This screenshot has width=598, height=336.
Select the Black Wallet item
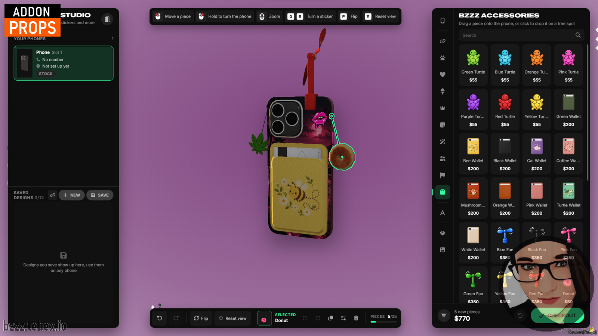505,154
